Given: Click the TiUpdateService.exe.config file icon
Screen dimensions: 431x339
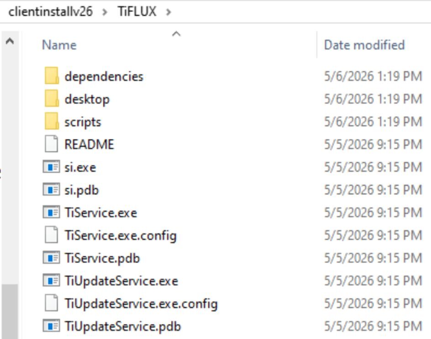Looking at the screenshot, I should pos(52,303).
